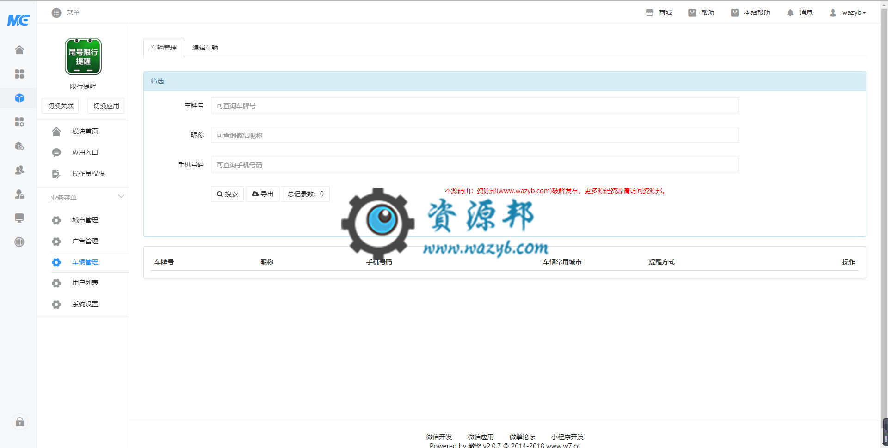Screen dimensions: 888x448
Task: Toggle the 菜单 menu icon
Action: 56,13
